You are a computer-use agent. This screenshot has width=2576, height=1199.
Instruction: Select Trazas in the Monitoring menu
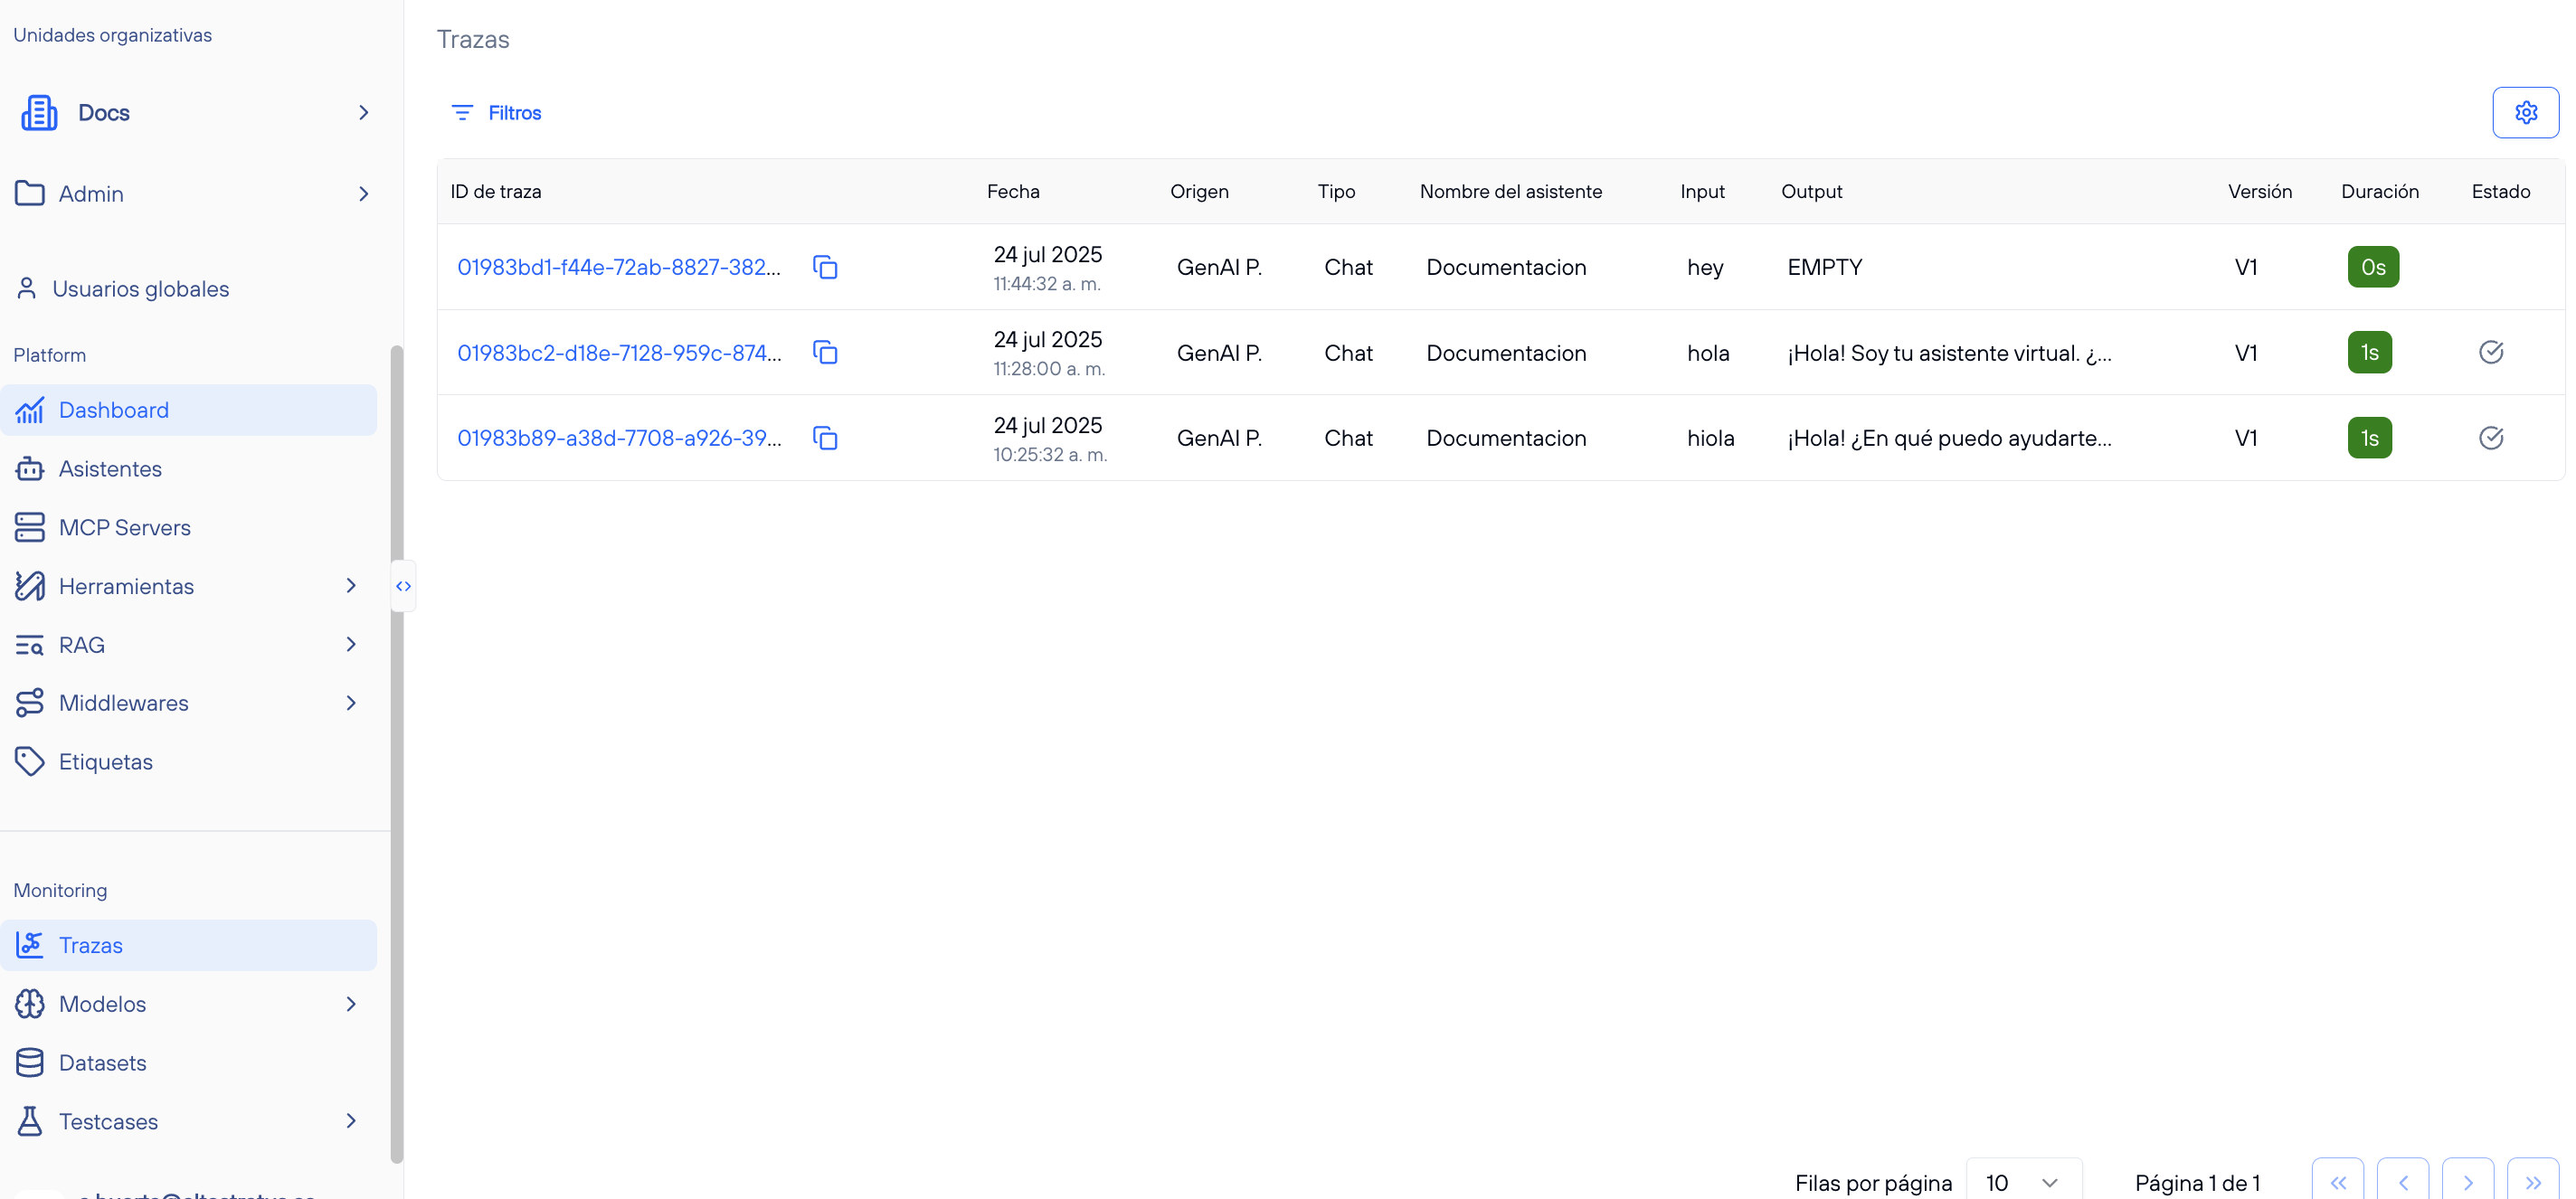(x=90, y=945)
